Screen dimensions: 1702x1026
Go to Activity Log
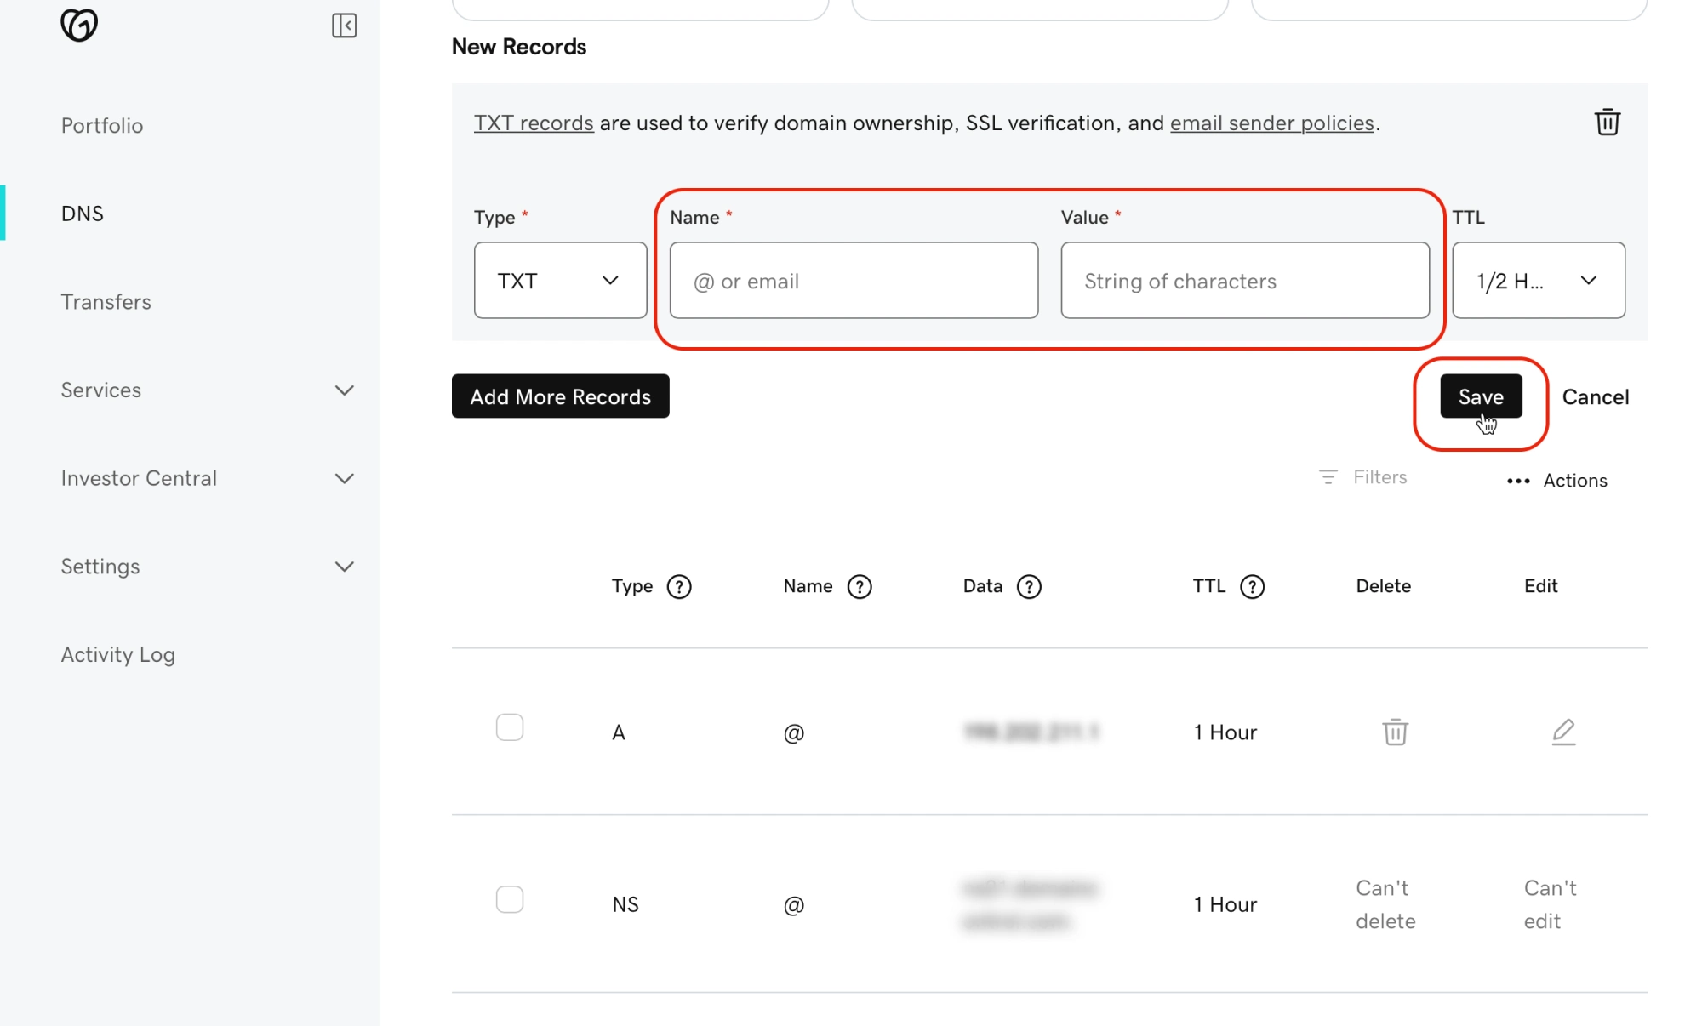(x=117, y=655)
